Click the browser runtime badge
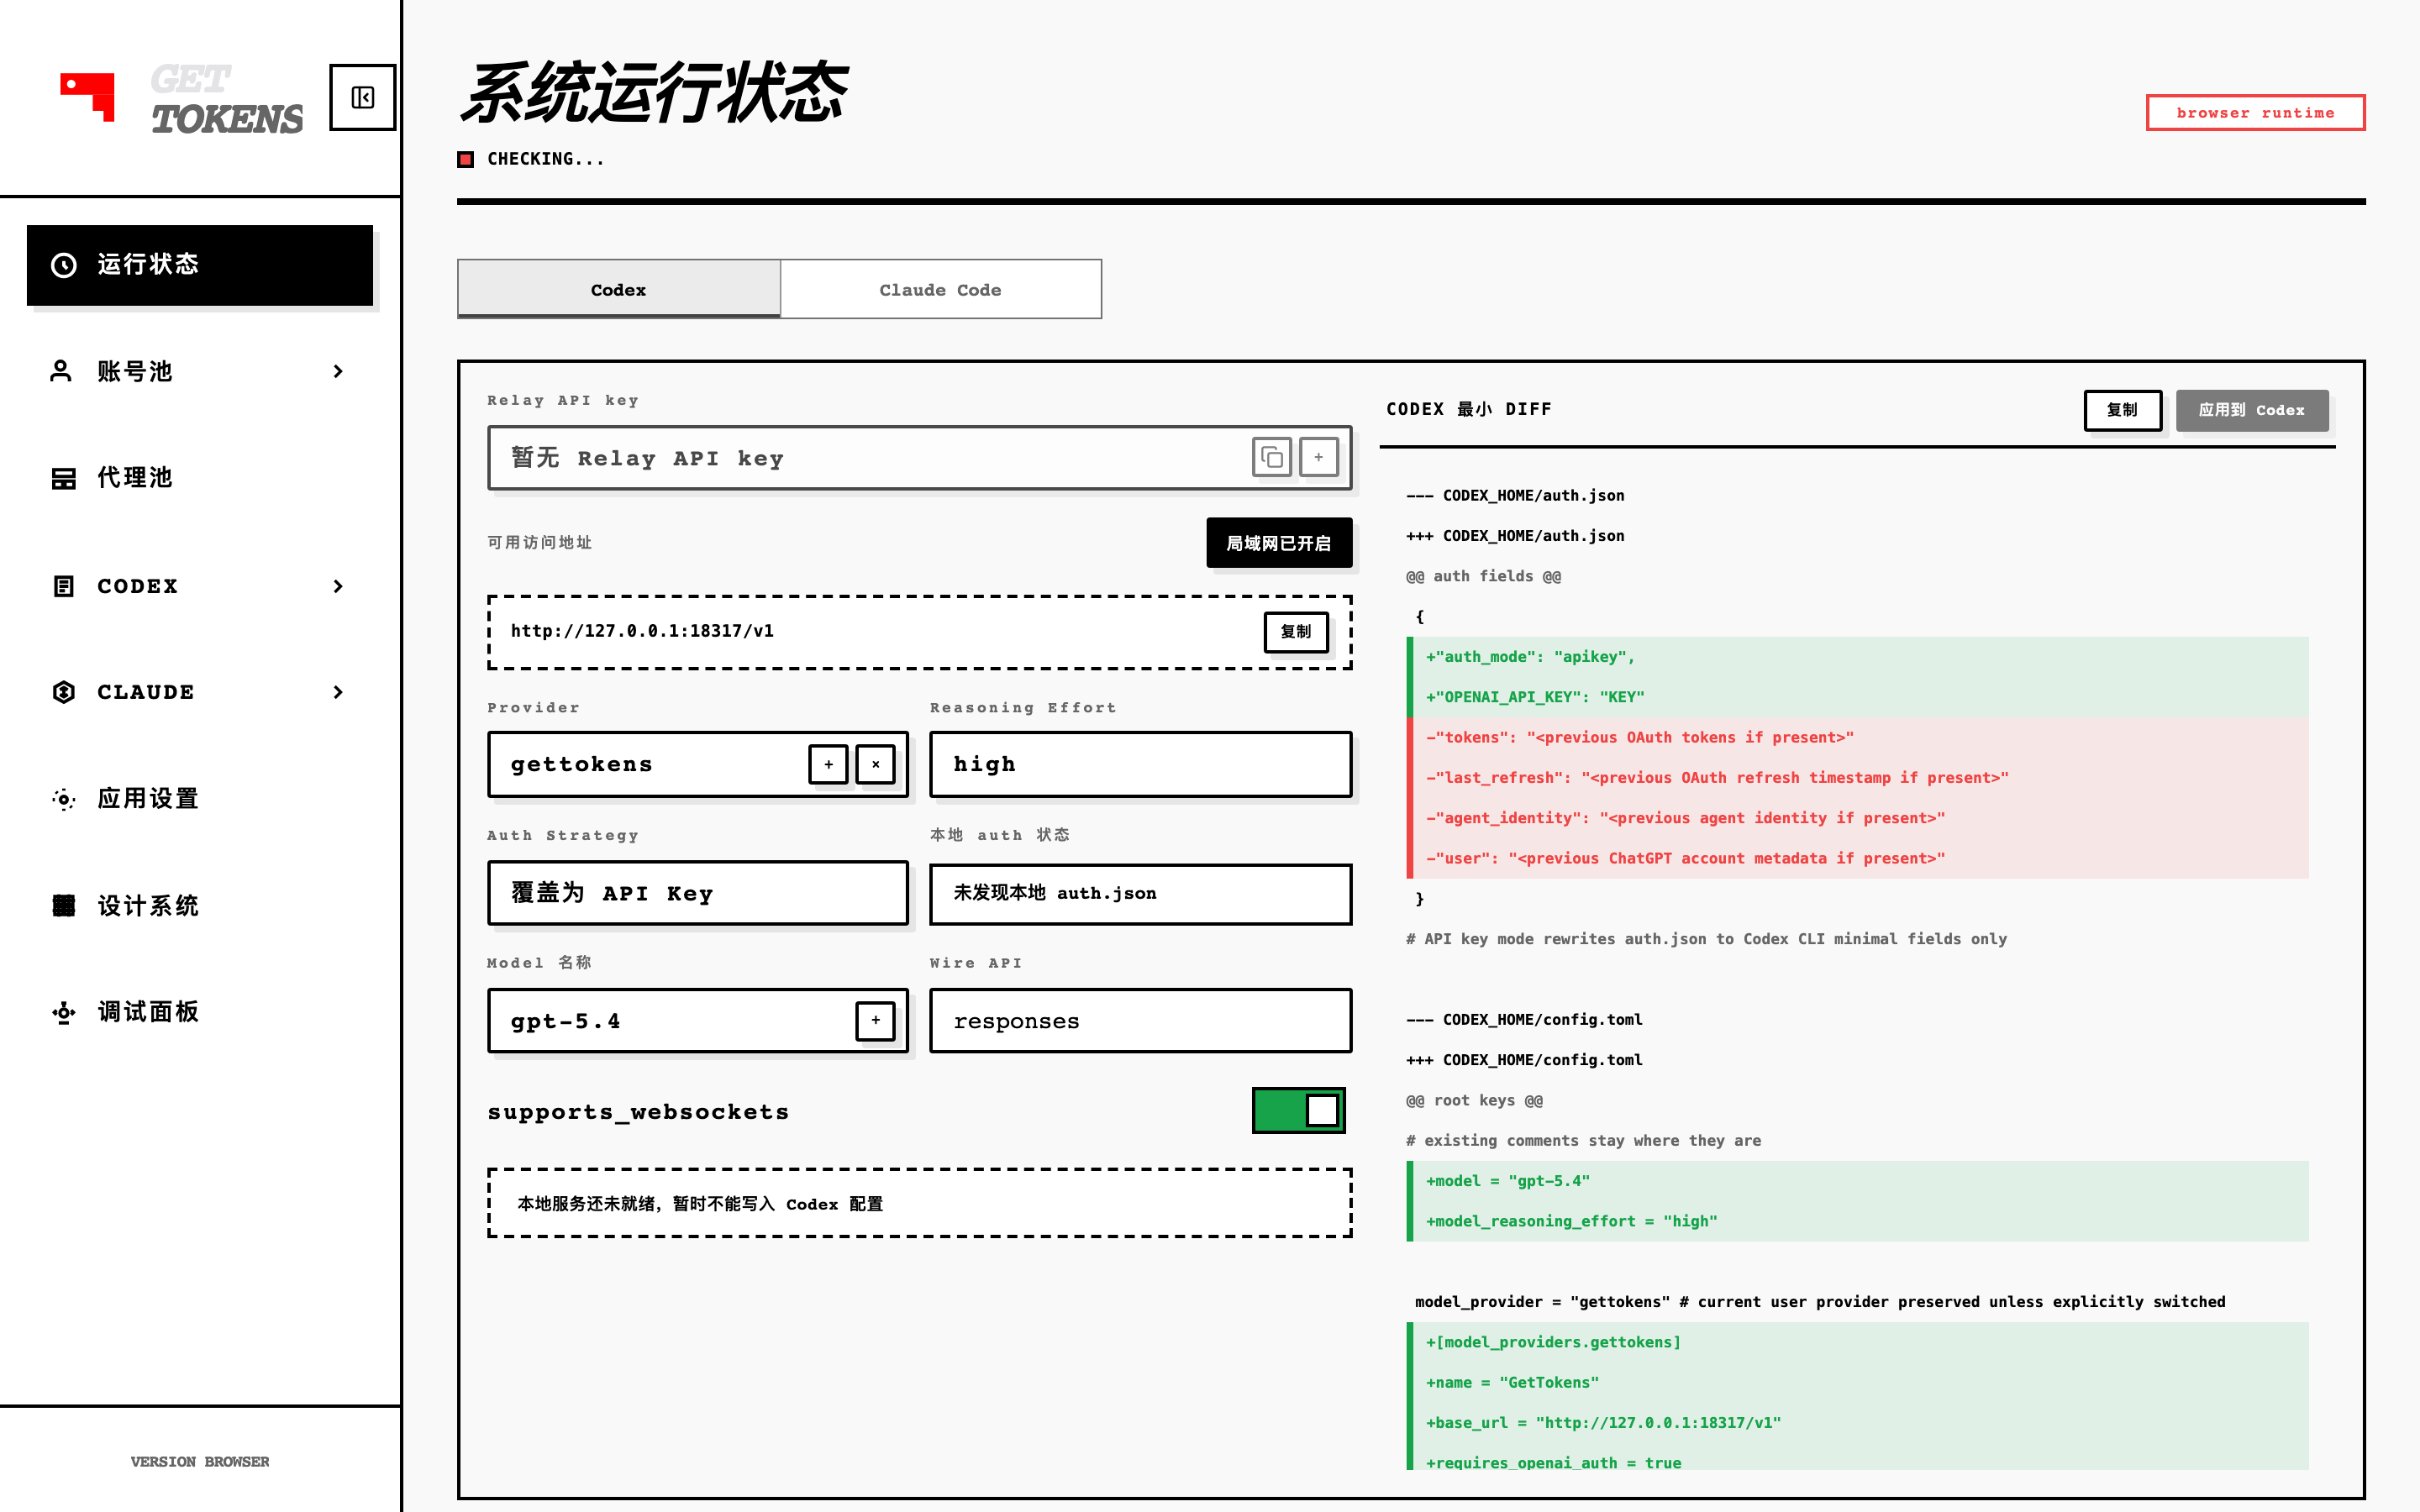 pyautogui.click(x=2255, y=113)
